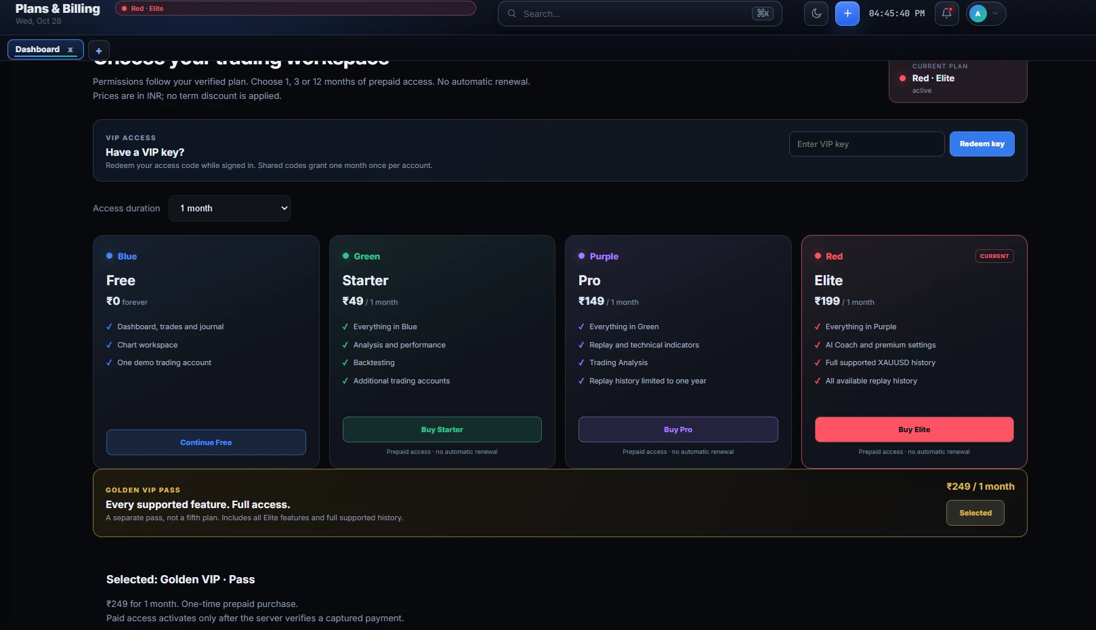Buy the Pro plan
1096x630 pixels.
click(678, 429)
